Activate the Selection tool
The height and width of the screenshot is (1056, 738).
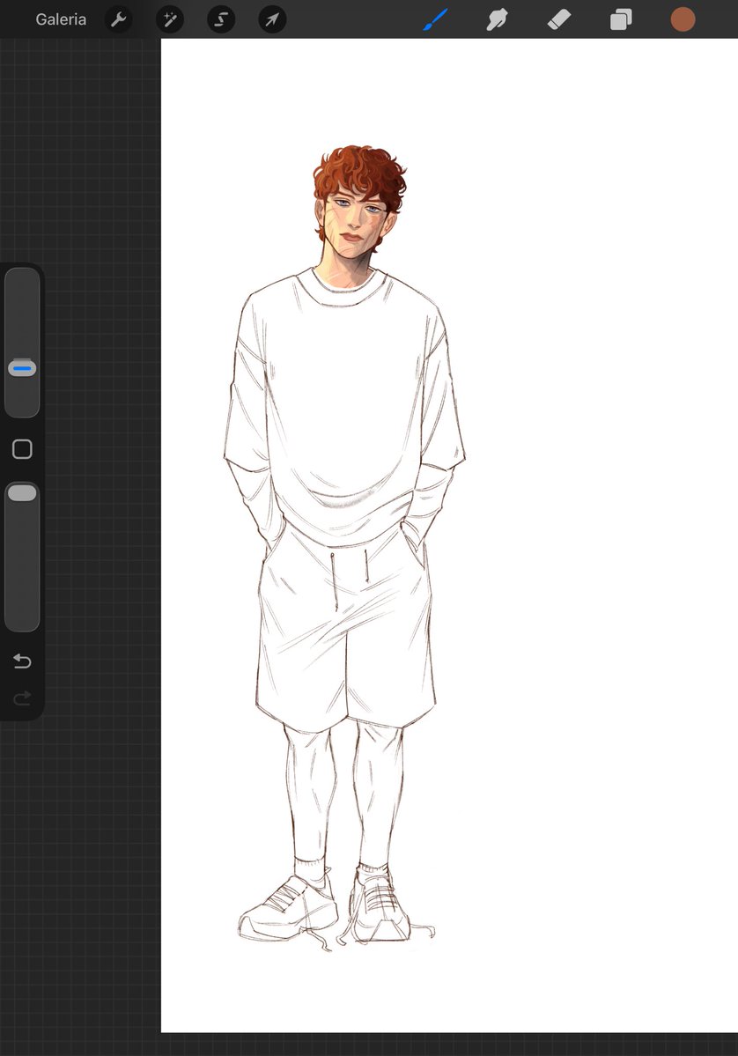point(221,19)
